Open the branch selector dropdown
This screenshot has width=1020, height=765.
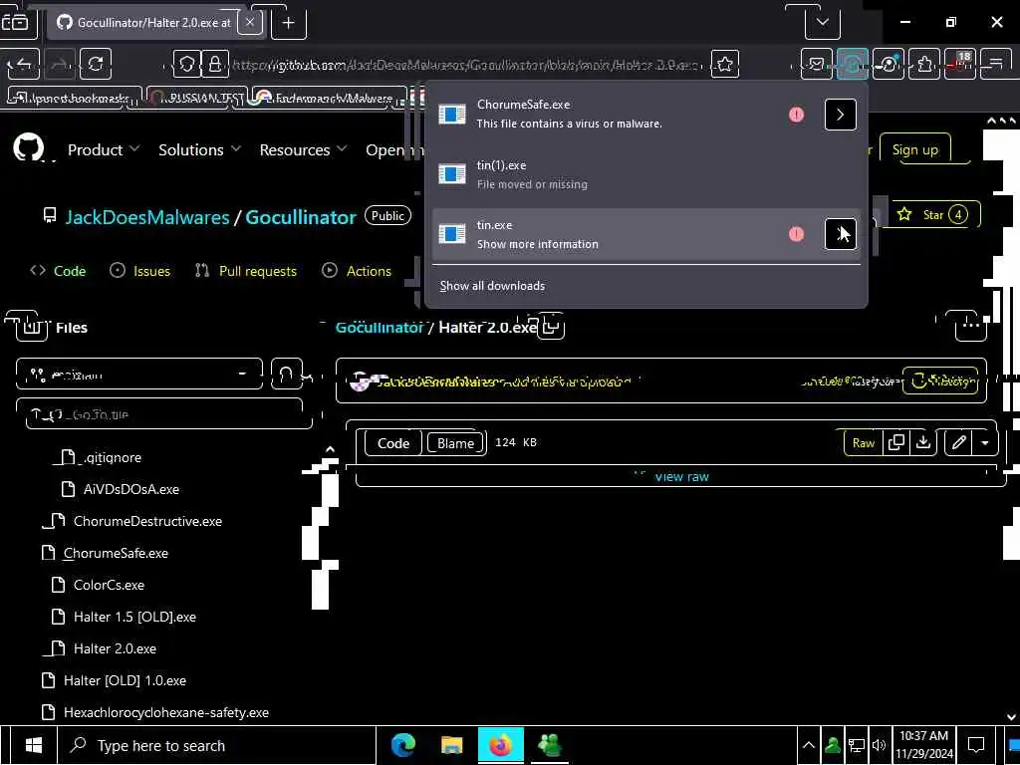(139, 374)
